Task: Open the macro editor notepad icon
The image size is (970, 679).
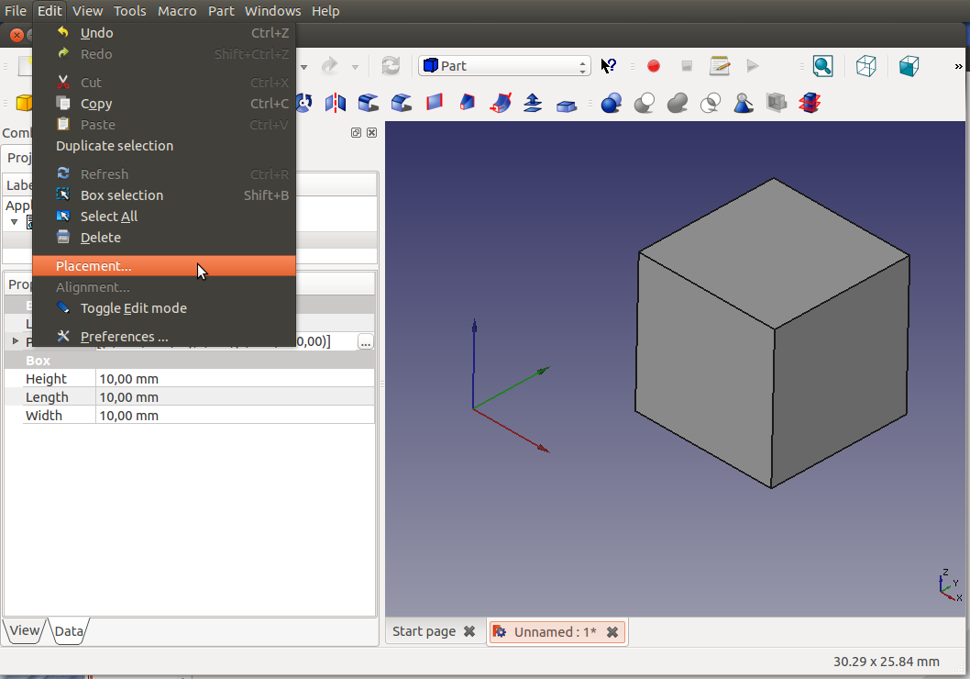Action: pyautogui.click(x=720, y=66)
